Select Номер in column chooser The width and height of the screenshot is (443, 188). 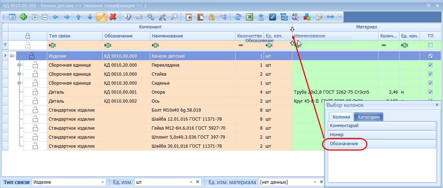pos(382,134)
